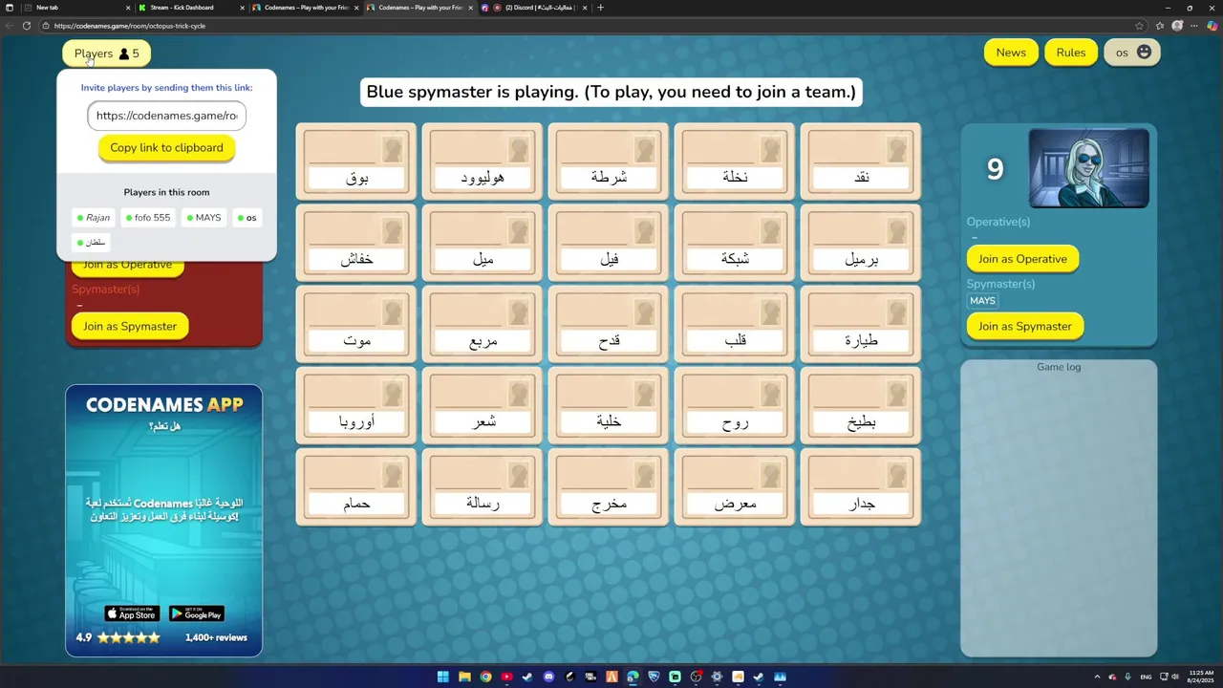This screenshot has height=688, width=1223.
Task: Select player سلطان in room list
Action: pyautogui.click(x=92, y=243)
